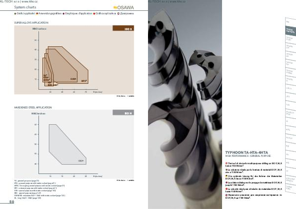Click the German flag bullet beside Die optimale Lösung

[226, 176]
